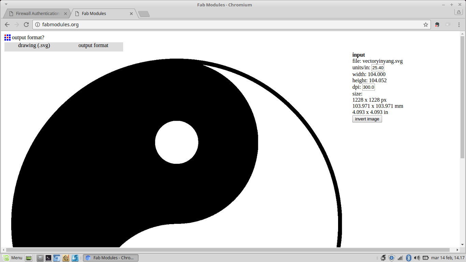Open the Bluetooth tray icon
The image size is (466, 262).
pos(409,258)
